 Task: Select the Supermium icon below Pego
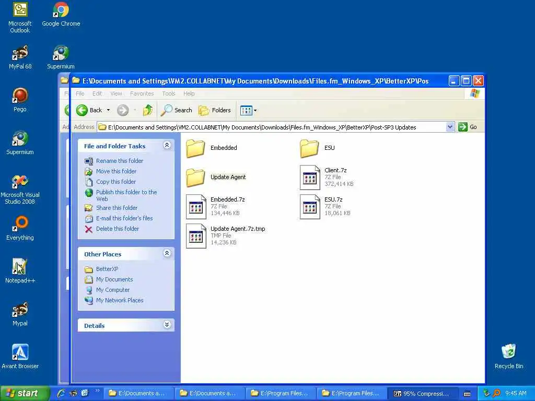click(20, 143)
